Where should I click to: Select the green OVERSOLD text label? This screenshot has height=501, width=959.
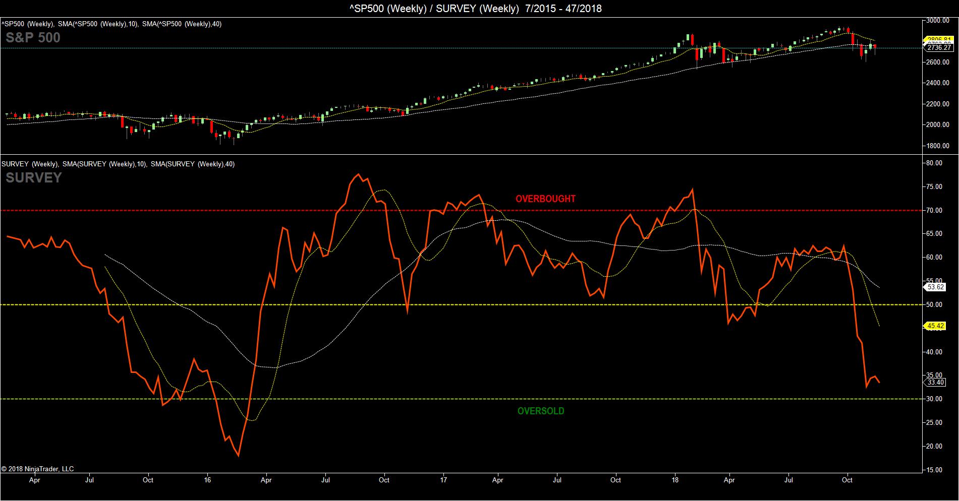pyautogui.click(x=541, y=411)
